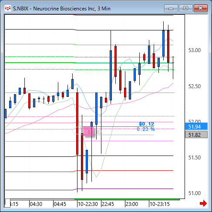Click the 10-22:30 time axis label
212x212 pixels.
coord(88,204)
